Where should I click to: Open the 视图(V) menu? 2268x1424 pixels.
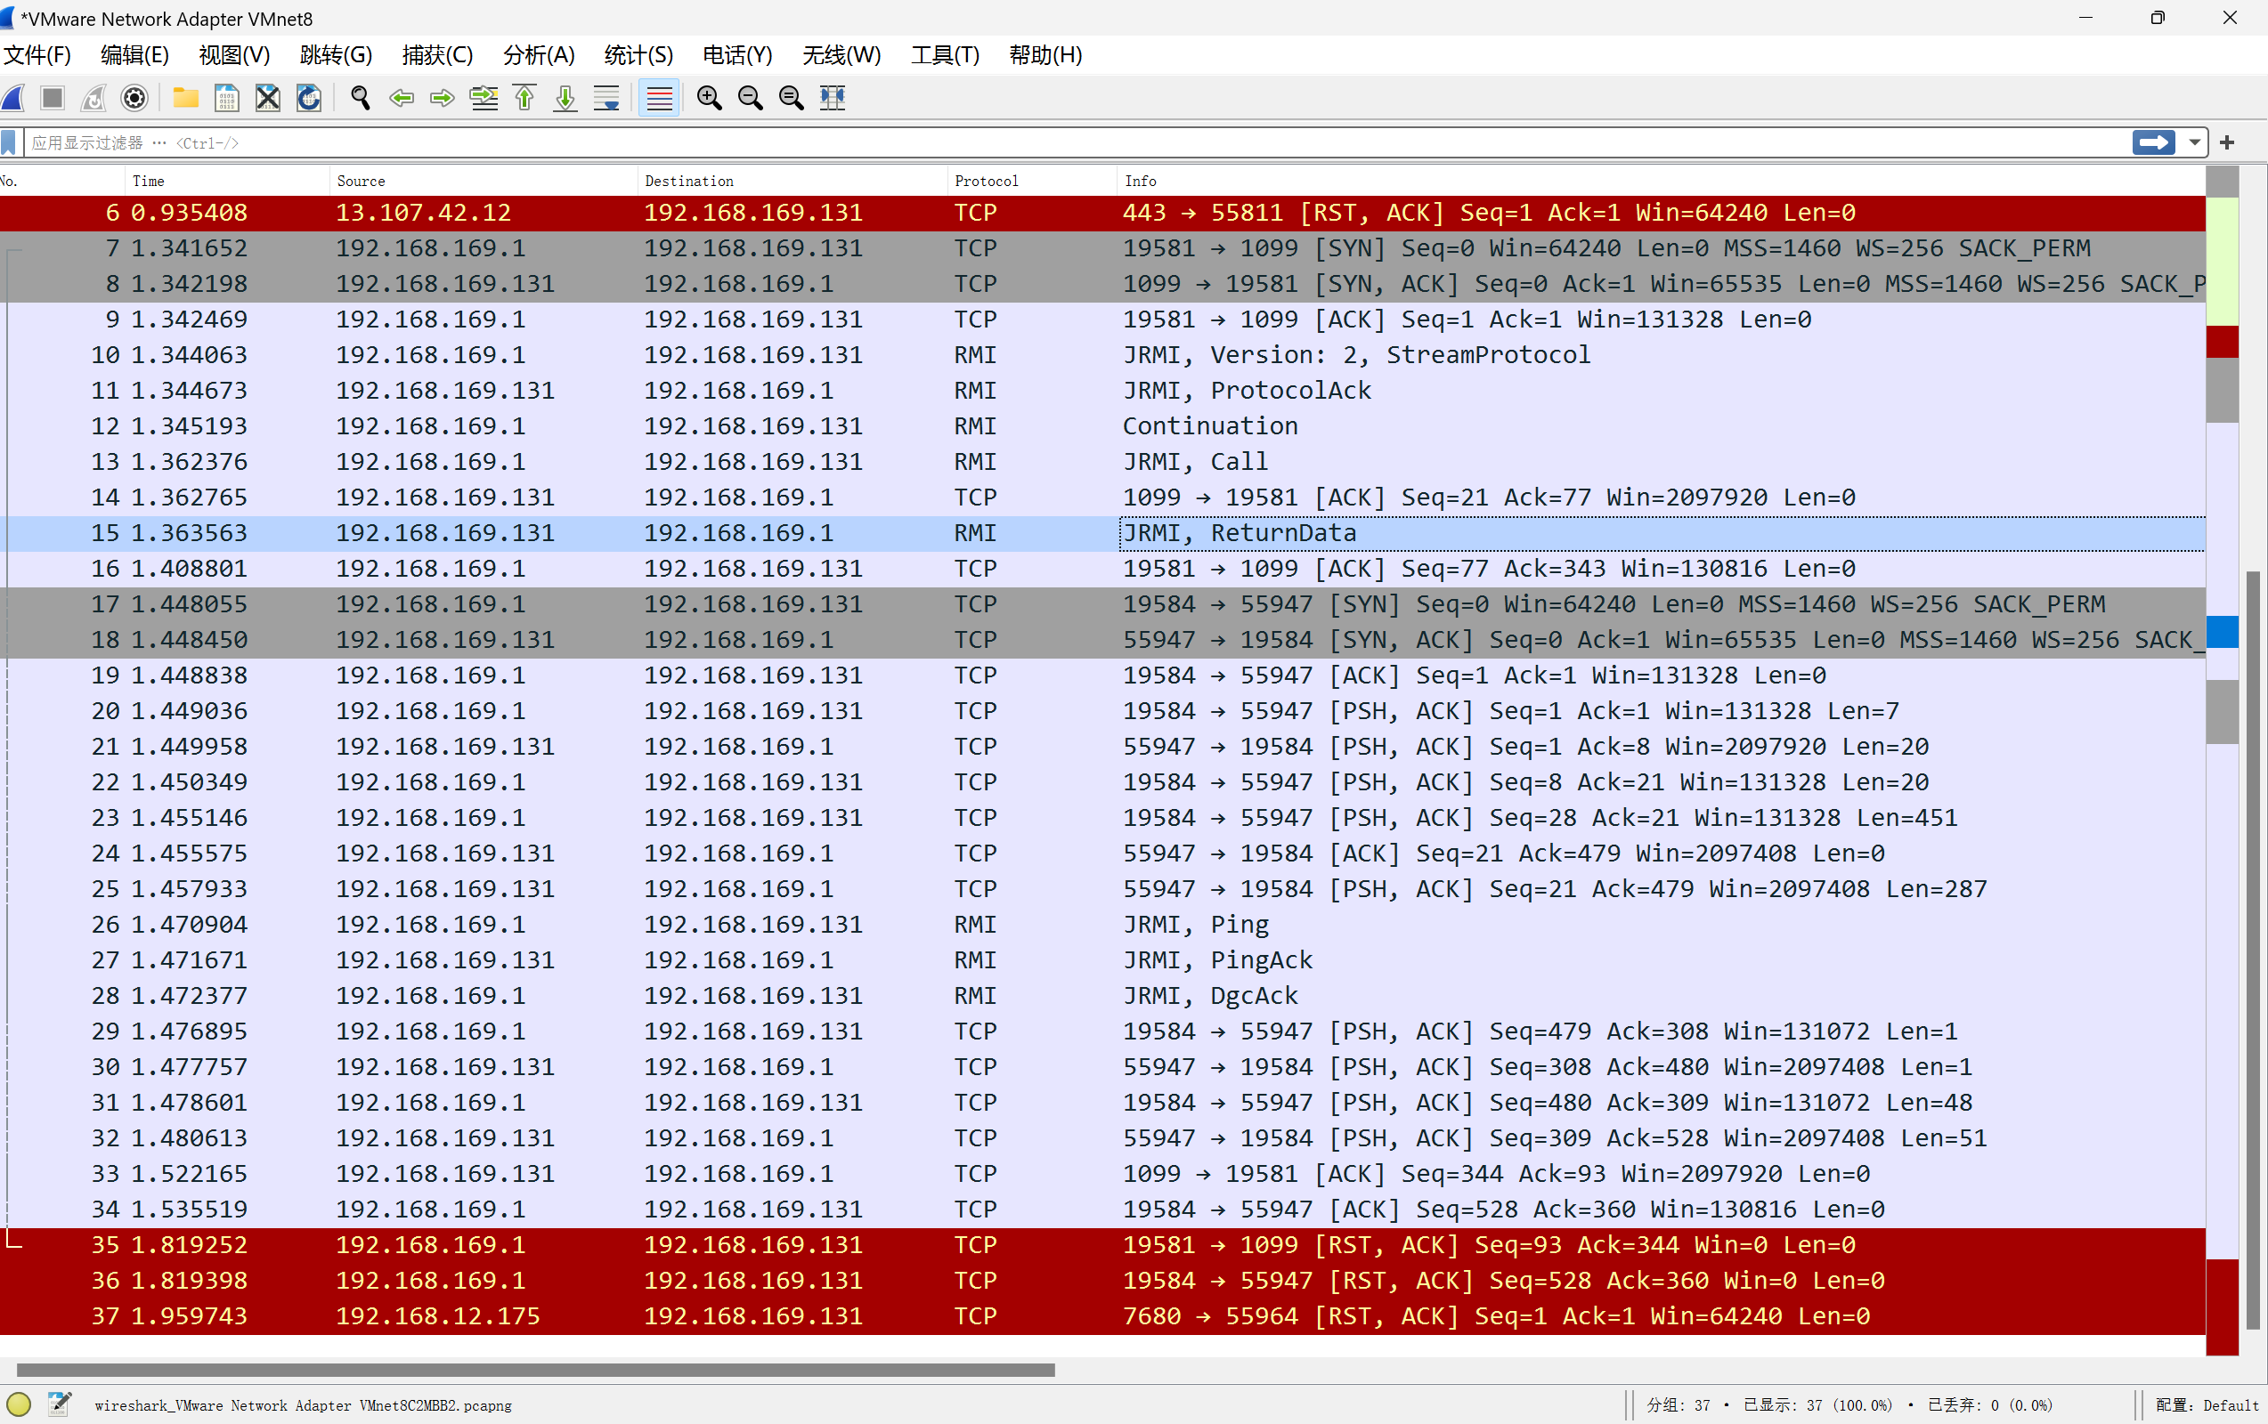click(234, 55)
